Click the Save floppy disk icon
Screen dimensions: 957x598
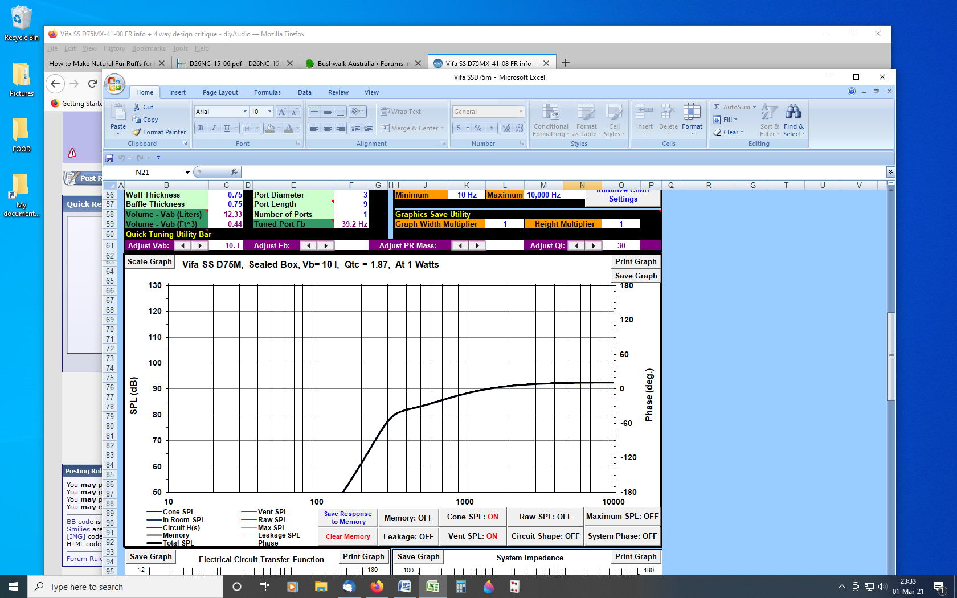coord(109,158)
